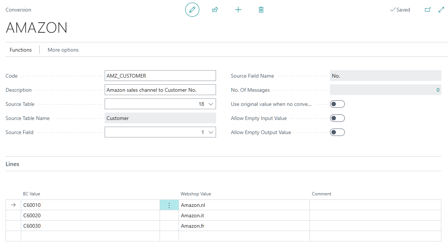
Task: Click Comment cell in Amazon.it row
Action: (x=375, y=215)
